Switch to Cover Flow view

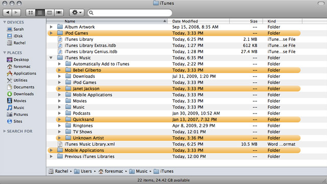coord(59,12)
